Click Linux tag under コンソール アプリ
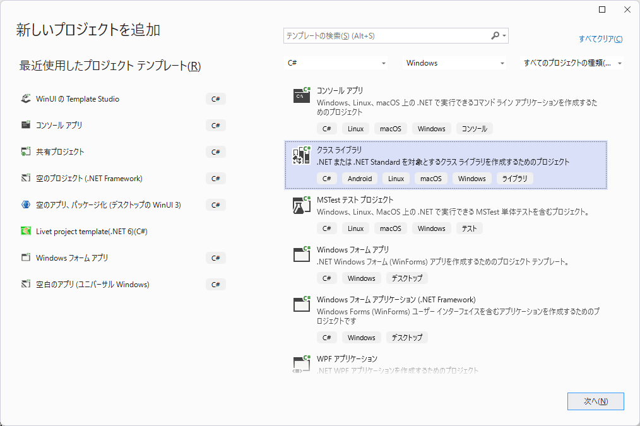Image resolution: width=640 pixels, height=426 pixels. pos(355,129)
